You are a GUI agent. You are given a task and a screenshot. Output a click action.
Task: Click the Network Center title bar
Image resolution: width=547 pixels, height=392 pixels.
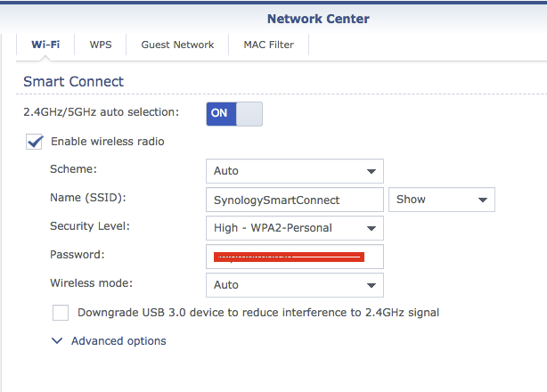pyautogui.click(x=317, y=18)
